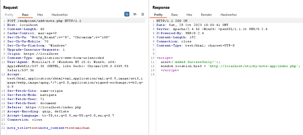
Task: Click the Cache-Control: max-age=0 header
Action: coord(32,33)
